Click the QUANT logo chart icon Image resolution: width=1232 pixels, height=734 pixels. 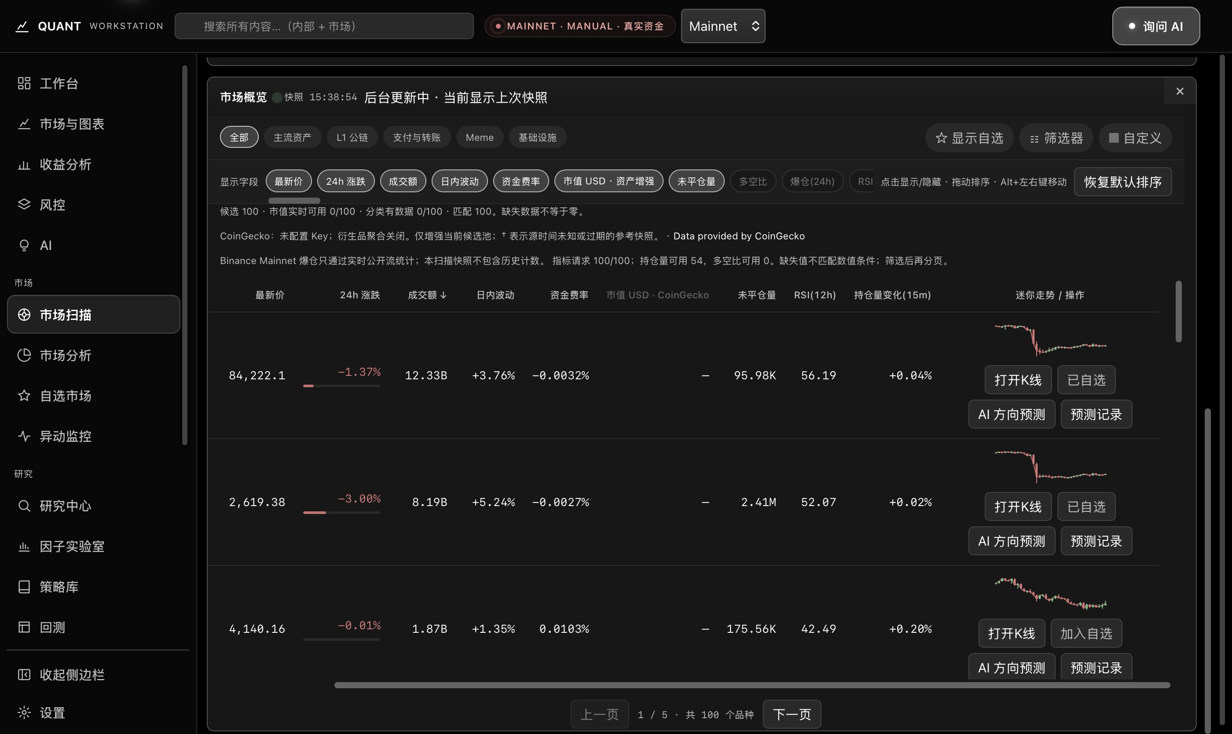tap(22, 26)
